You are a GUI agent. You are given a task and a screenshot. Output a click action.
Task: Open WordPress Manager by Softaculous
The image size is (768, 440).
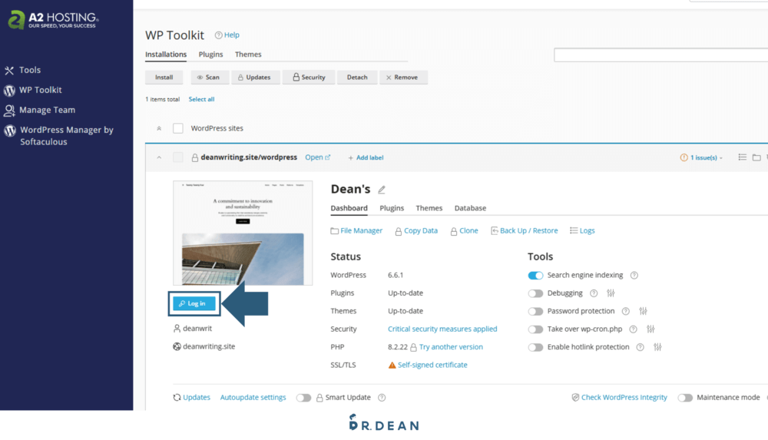[x=59, y=136]
